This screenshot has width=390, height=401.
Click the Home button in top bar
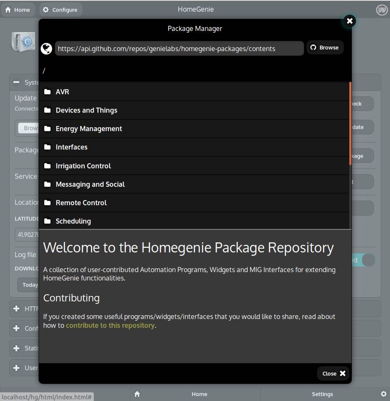tap(18, 10)
